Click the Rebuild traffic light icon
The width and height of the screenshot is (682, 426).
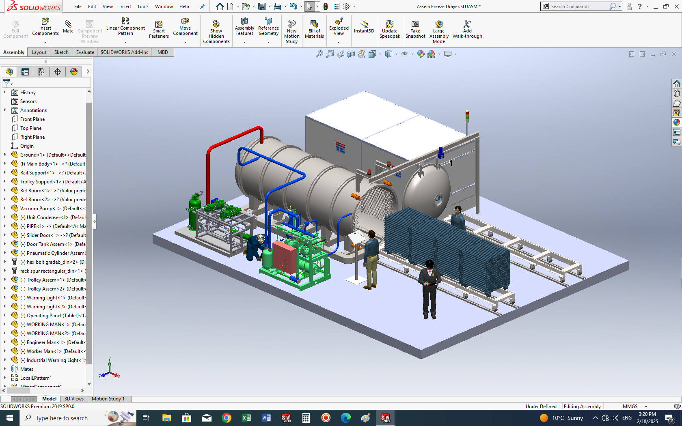pyautogui.click(x=326, y=6)
